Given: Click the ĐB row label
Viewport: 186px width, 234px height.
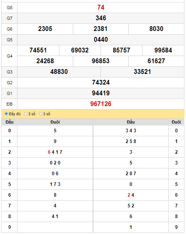Looking at the screenshot, I should pyautogui.click(x=9, y=104).
